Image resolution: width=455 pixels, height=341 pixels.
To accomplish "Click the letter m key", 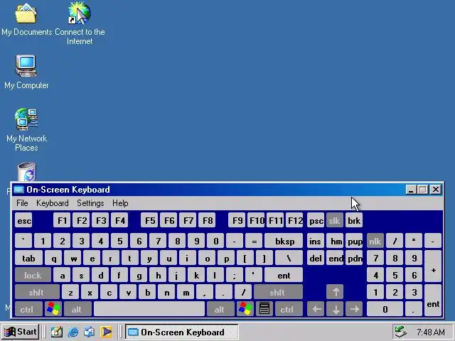I will pos(186,292).
